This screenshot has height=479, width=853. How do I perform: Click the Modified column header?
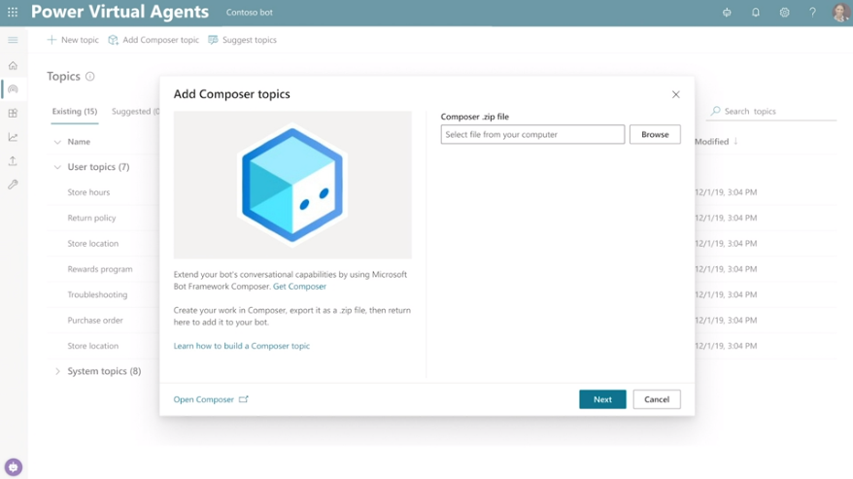pos(711,141)
